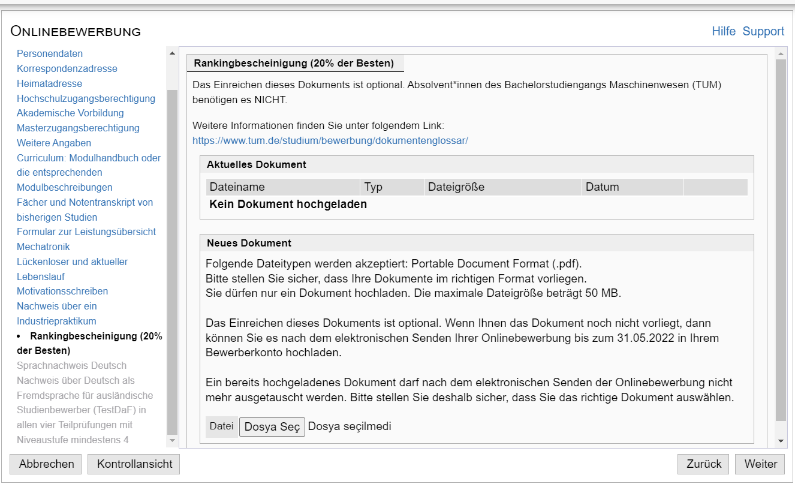Open the Kontrollansicht view
795x487 pixels.
(x=134, y=464)
